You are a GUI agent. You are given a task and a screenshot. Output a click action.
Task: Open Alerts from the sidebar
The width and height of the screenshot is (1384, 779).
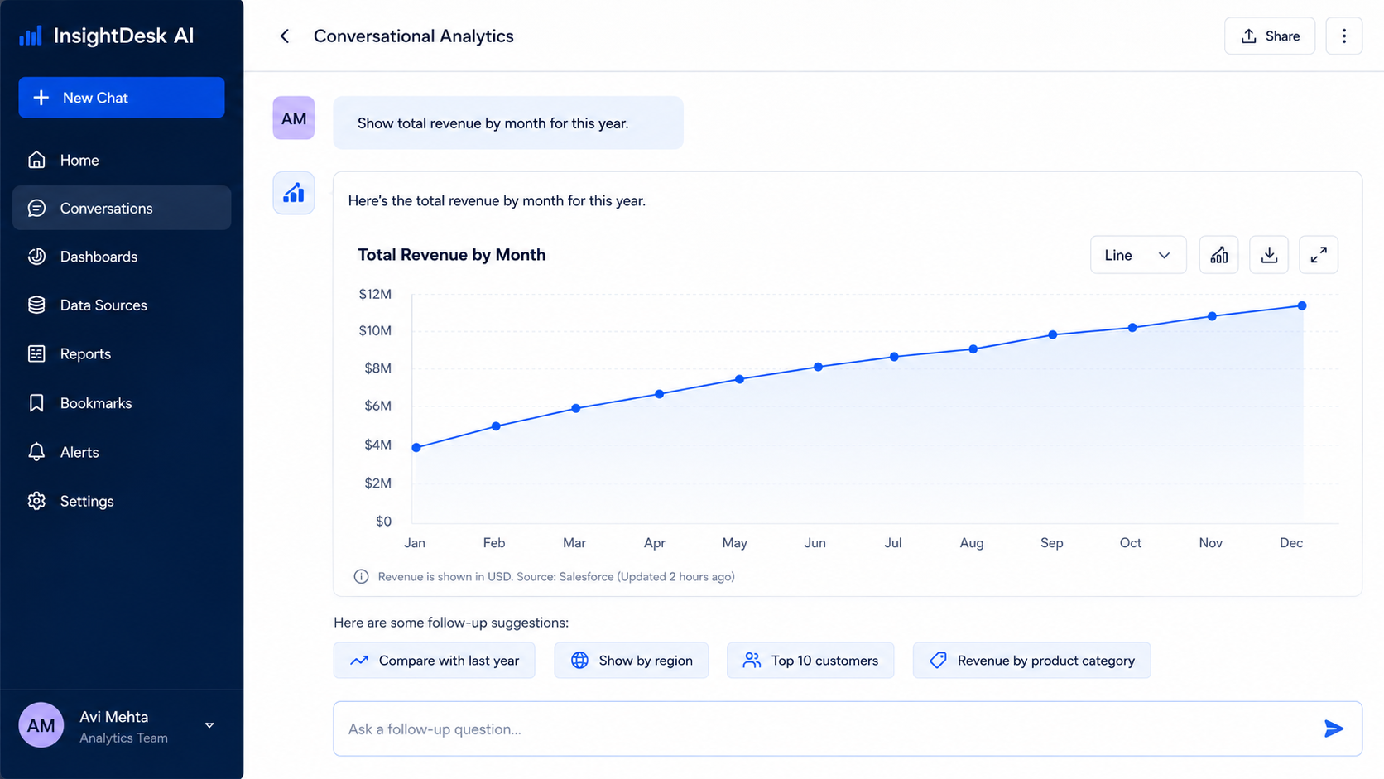coord(122,452)
